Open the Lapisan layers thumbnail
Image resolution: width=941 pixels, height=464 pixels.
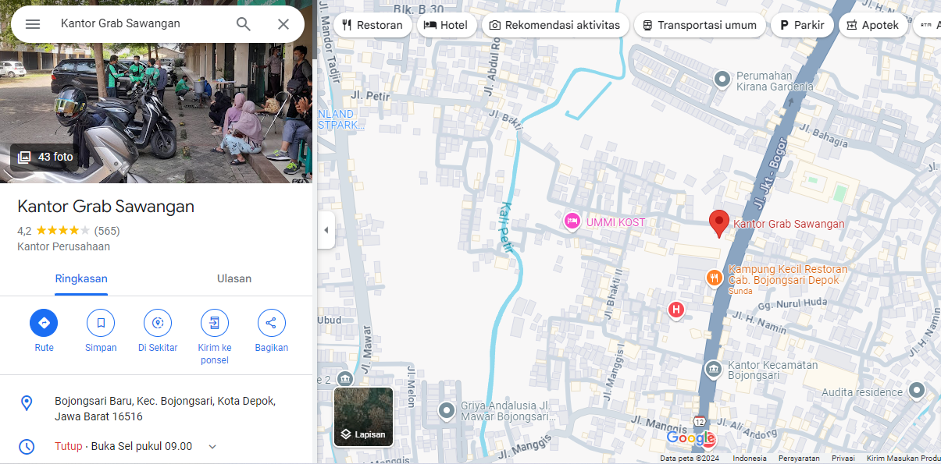(x=363, y=416)
